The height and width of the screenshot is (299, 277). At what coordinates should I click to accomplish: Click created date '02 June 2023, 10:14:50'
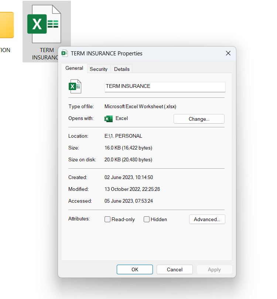point(129,177)
